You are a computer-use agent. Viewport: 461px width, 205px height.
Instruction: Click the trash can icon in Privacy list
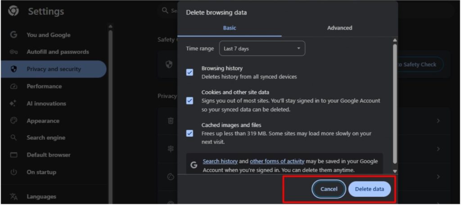coord(171,121)
